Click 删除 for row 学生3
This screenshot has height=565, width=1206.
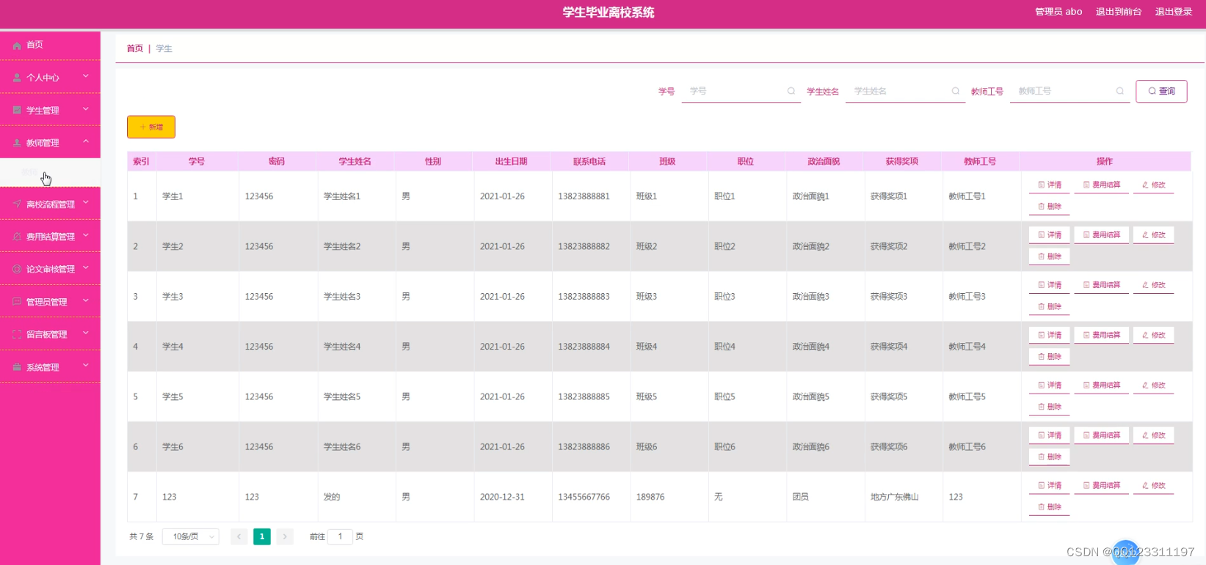1050,306
